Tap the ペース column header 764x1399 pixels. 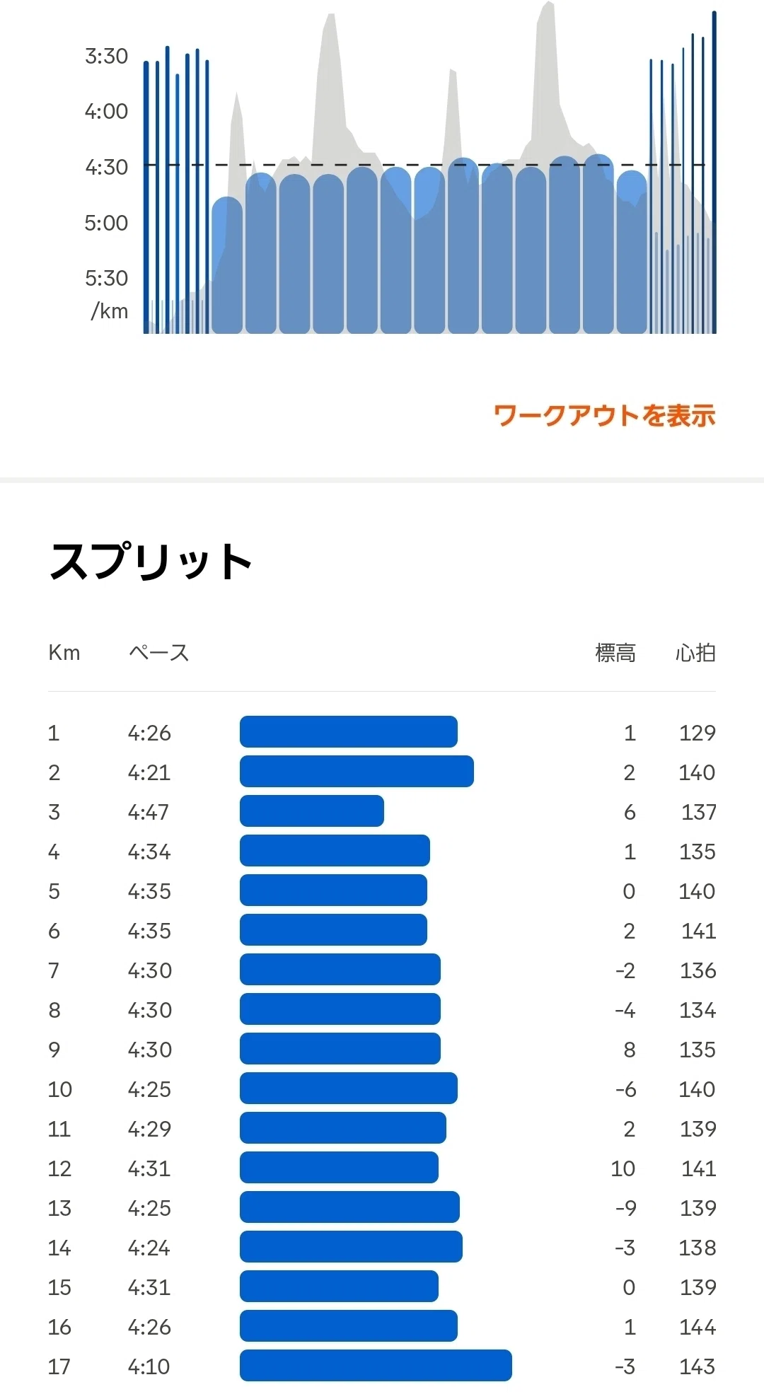pyautogui.click(x=159, y=652)
